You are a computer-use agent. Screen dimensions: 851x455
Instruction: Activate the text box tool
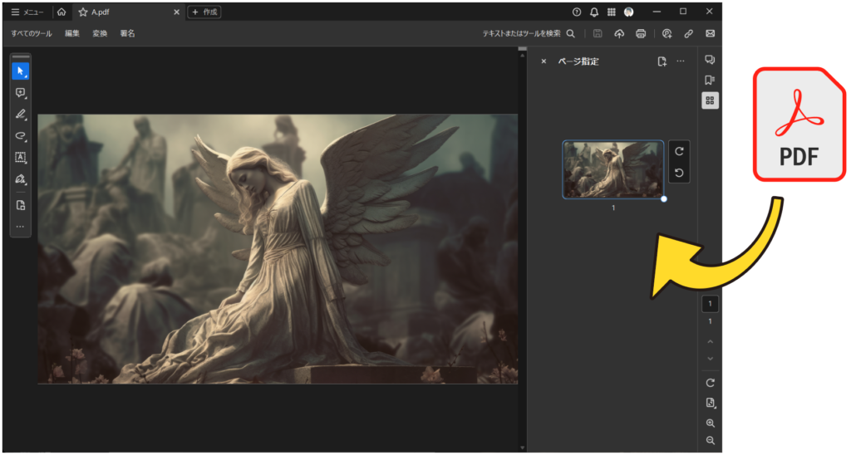[20, 157]
